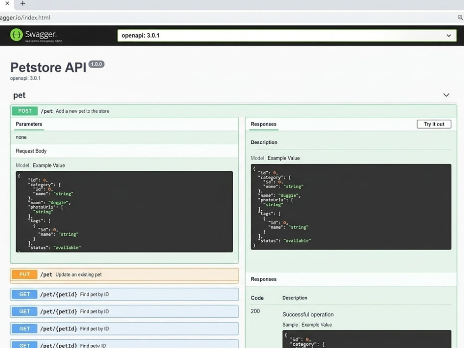Click the green POST method badge

pos(25,111)
